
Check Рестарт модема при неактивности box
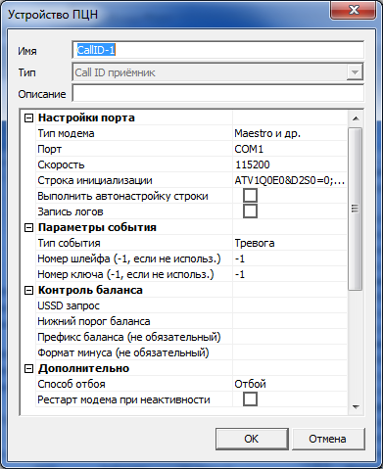[250, 399]
